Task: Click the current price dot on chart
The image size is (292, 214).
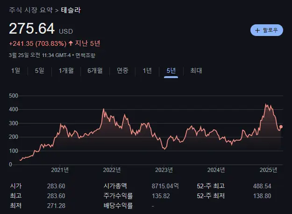Action: pyautogui.click(x=281, y=127)
